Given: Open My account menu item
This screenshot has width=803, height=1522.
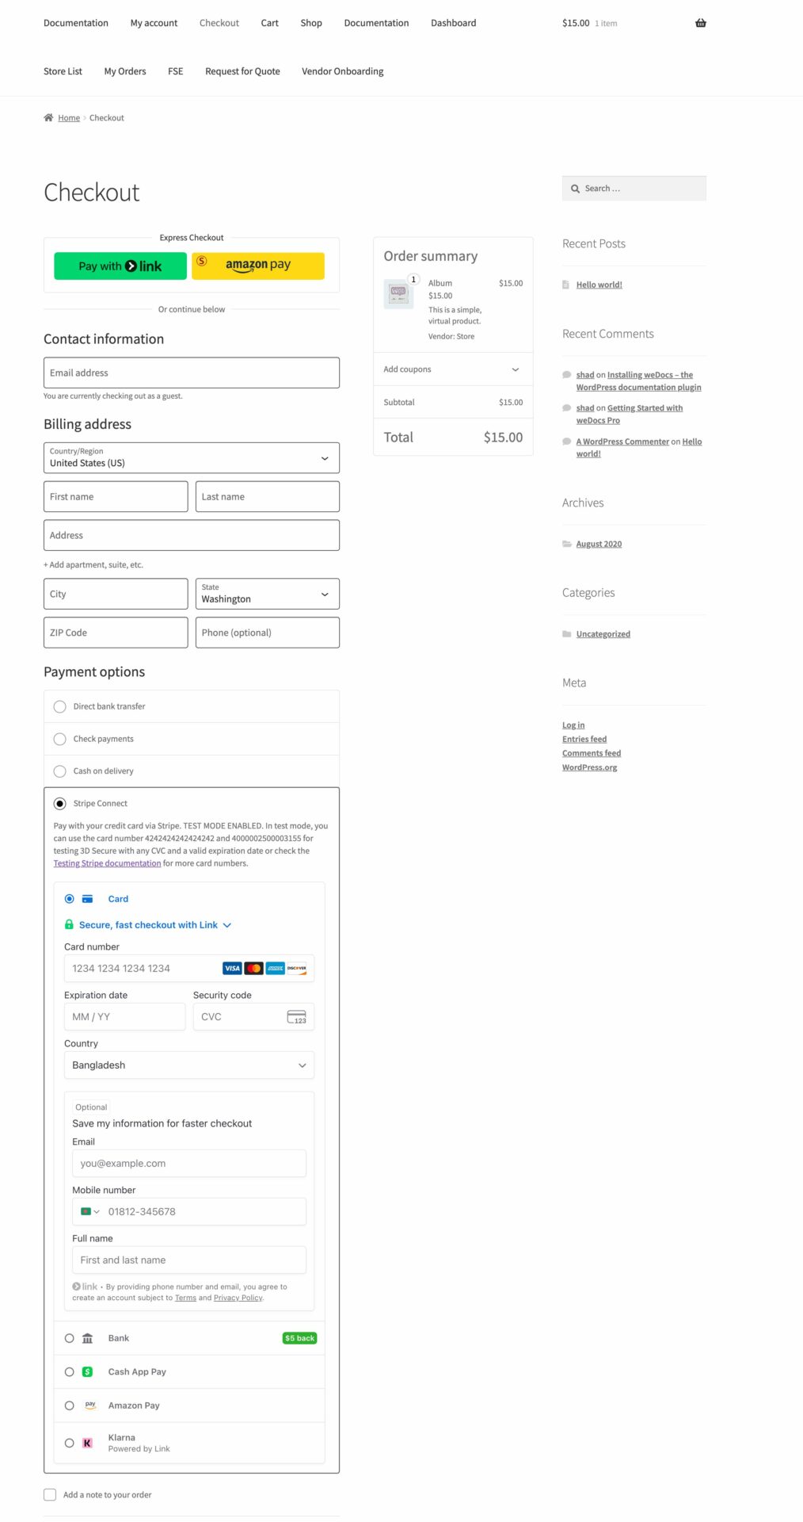Looking at the screenshot, I should click(x=154, y=23).
